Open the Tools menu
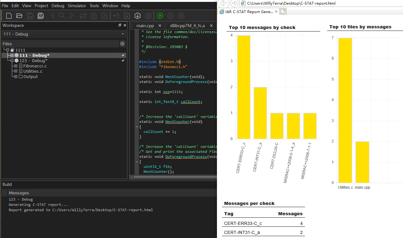This screenshot has height=238, width=403. [x=94, y=6]
